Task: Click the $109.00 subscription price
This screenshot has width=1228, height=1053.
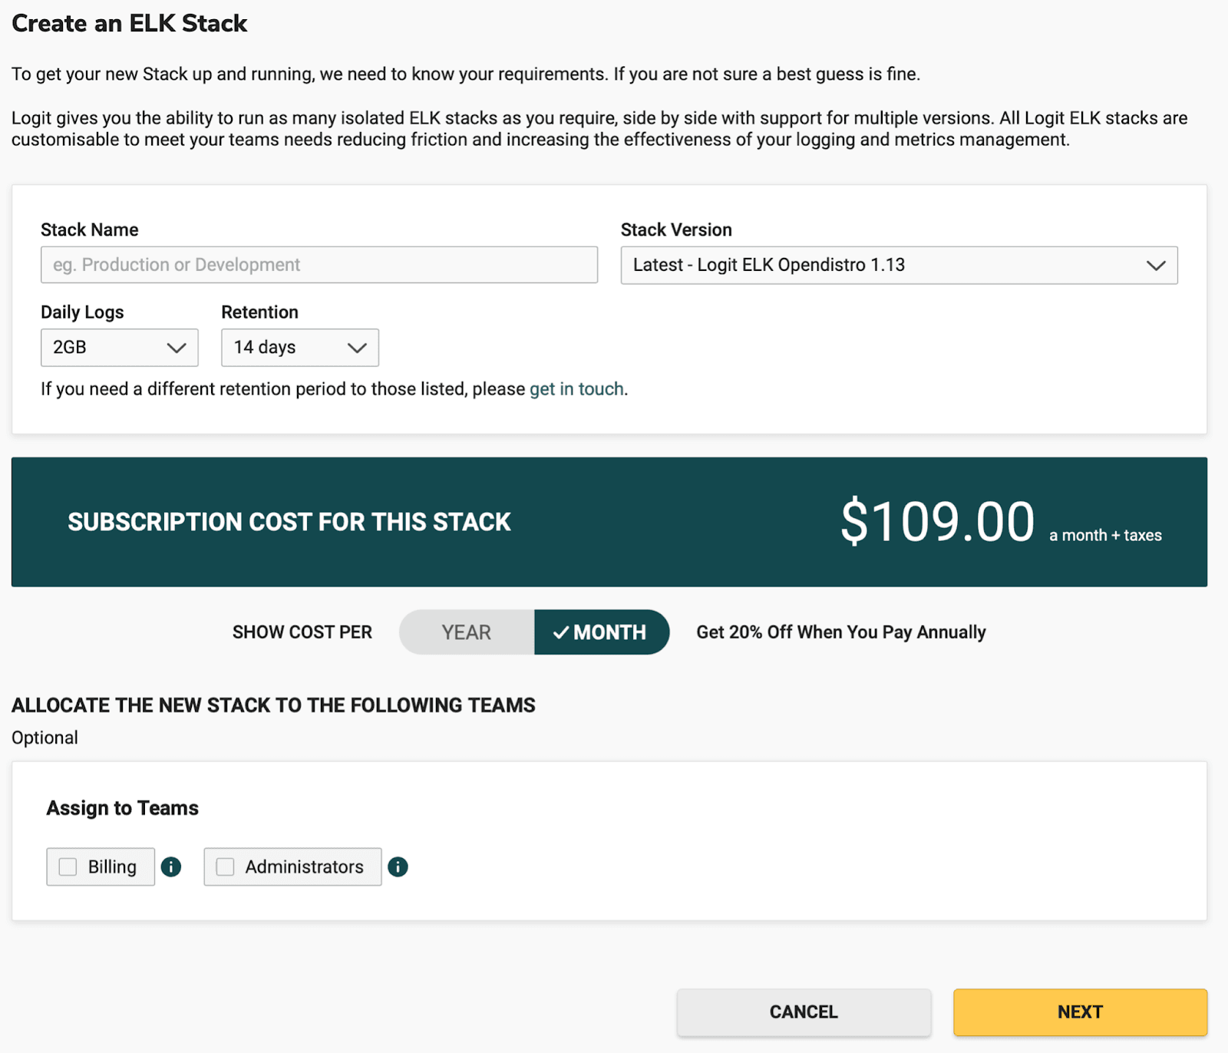Action: coord(937,522)
